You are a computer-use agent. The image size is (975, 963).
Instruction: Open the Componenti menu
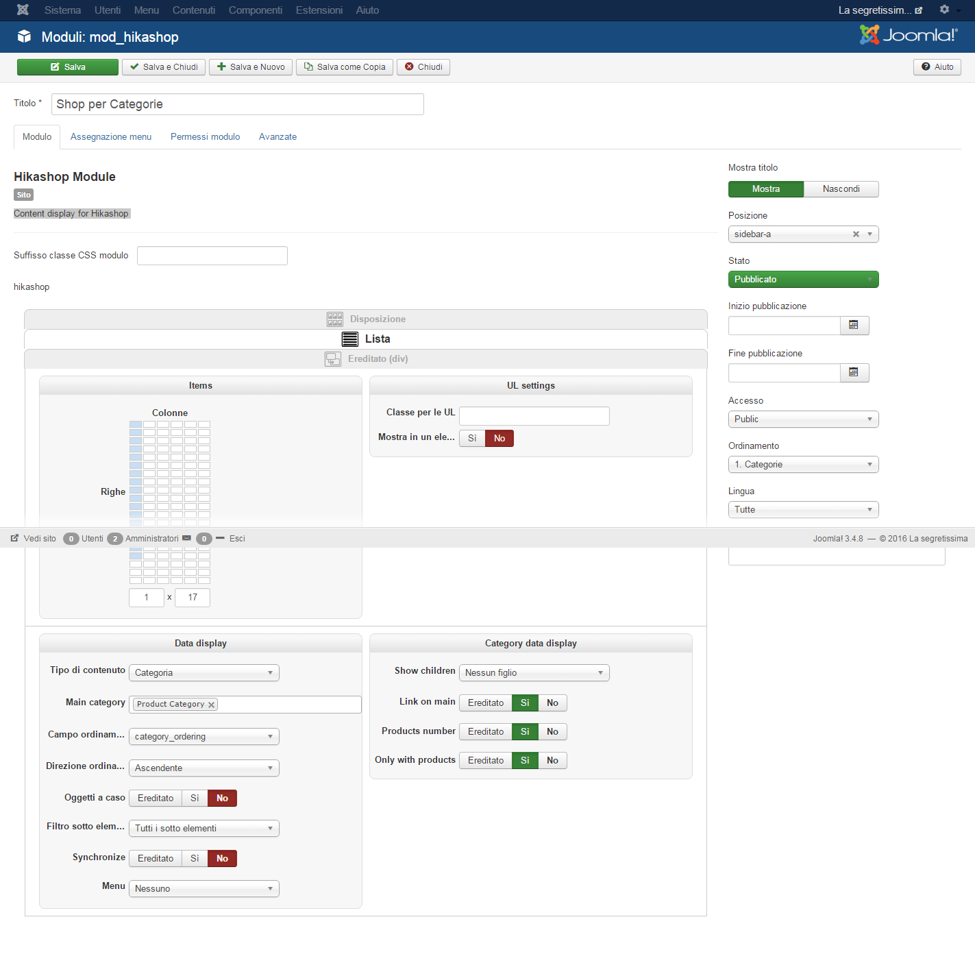255,10
